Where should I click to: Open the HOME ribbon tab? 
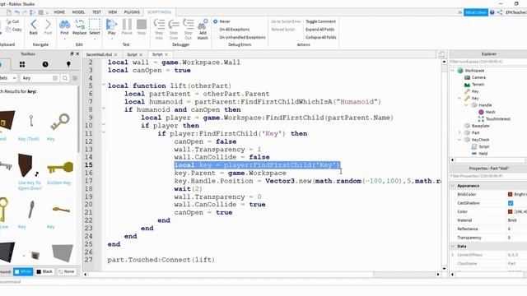(x=59, y=12)
